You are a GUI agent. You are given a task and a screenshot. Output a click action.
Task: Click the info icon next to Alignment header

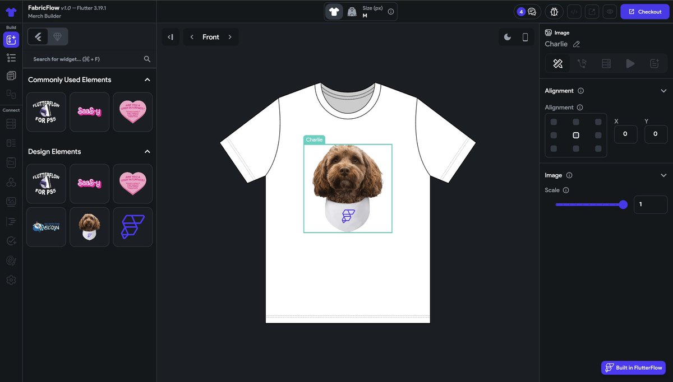(x=580, y=91)
